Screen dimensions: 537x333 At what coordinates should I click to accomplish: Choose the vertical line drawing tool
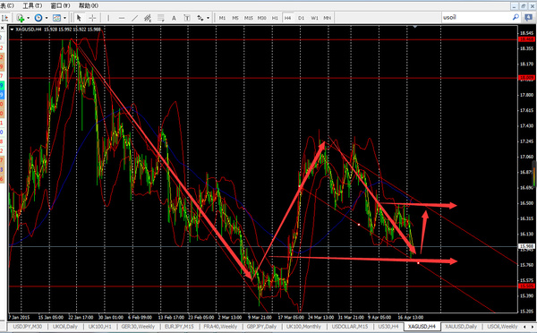pyautogui.click(x=108, y=18)
